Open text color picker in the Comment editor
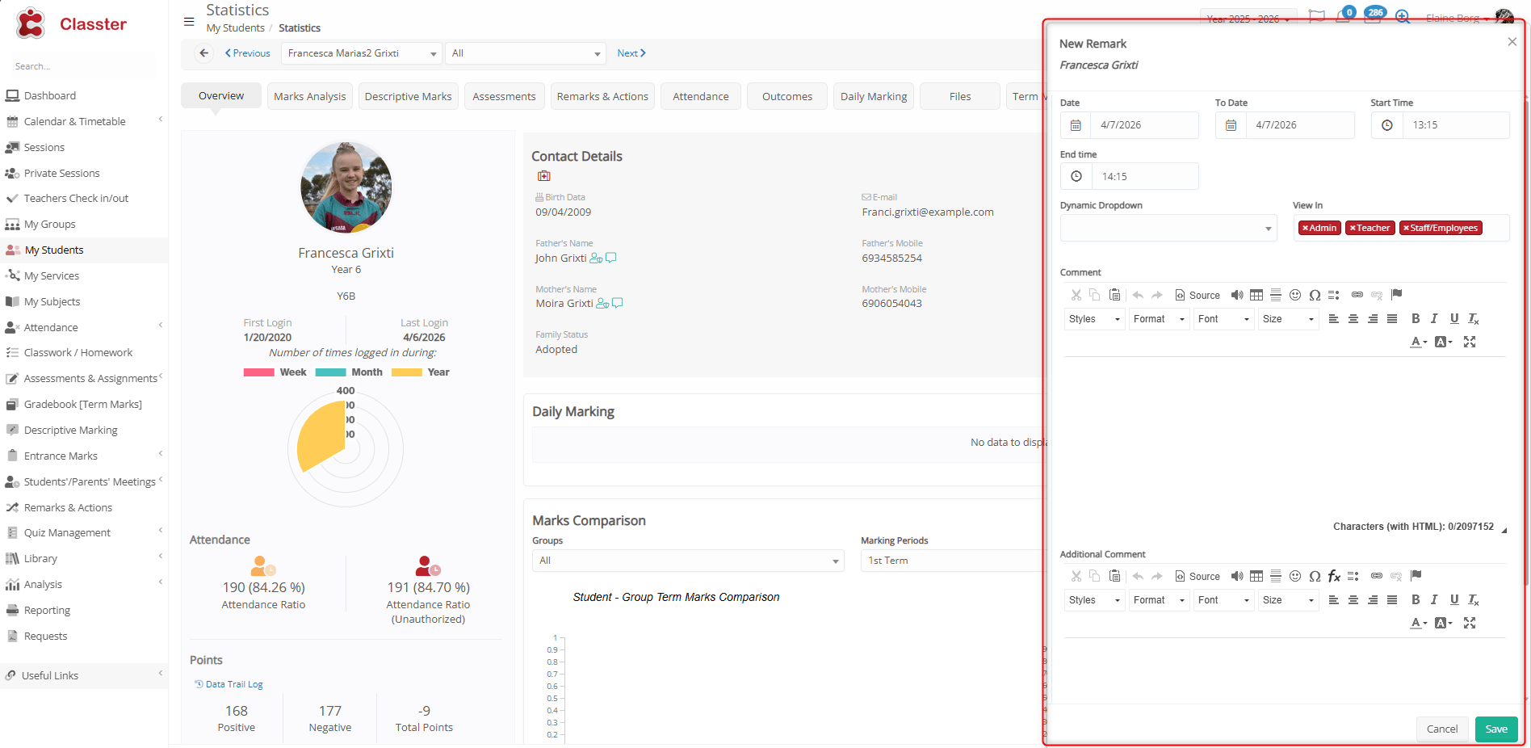1531x748 pixels. (1418, 342)
